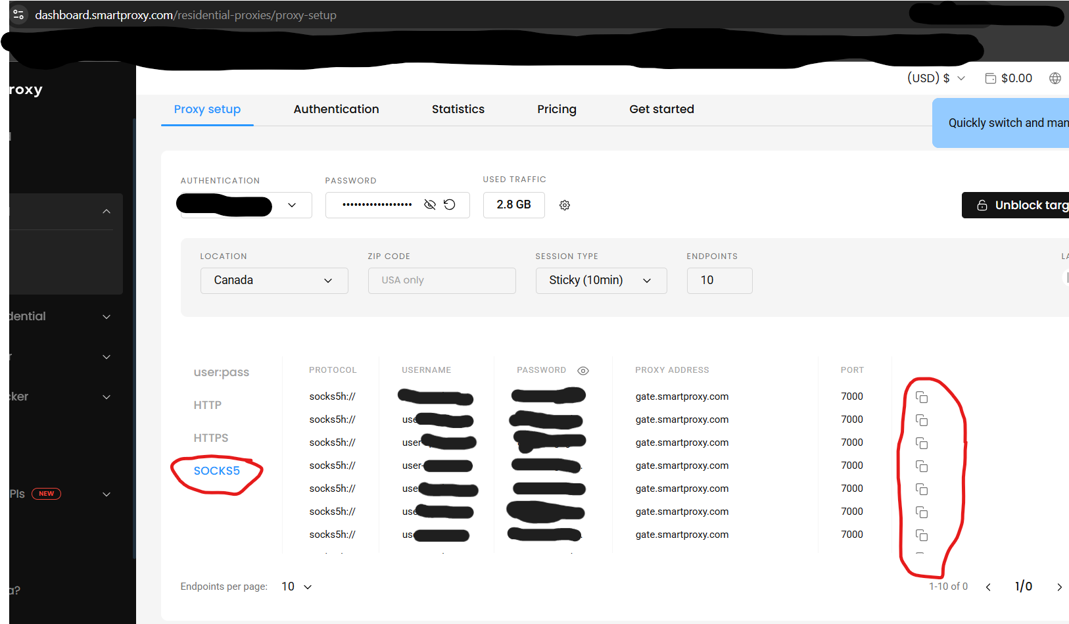Screen dimensions: 1069x624
Task: Regenerate the password with refresh icon
Action: click(x=450, y=204)
